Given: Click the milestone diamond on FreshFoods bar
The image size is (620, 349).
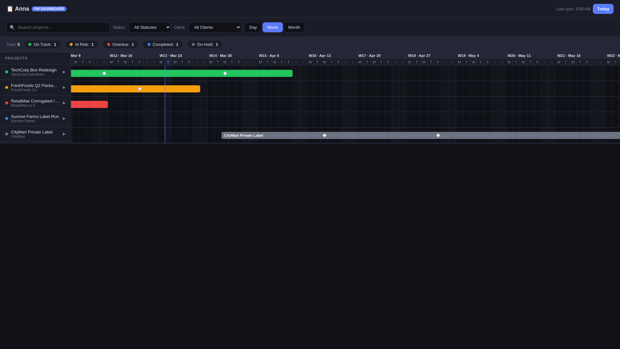Looking at the screenshot, I should (x=140, y=89).
